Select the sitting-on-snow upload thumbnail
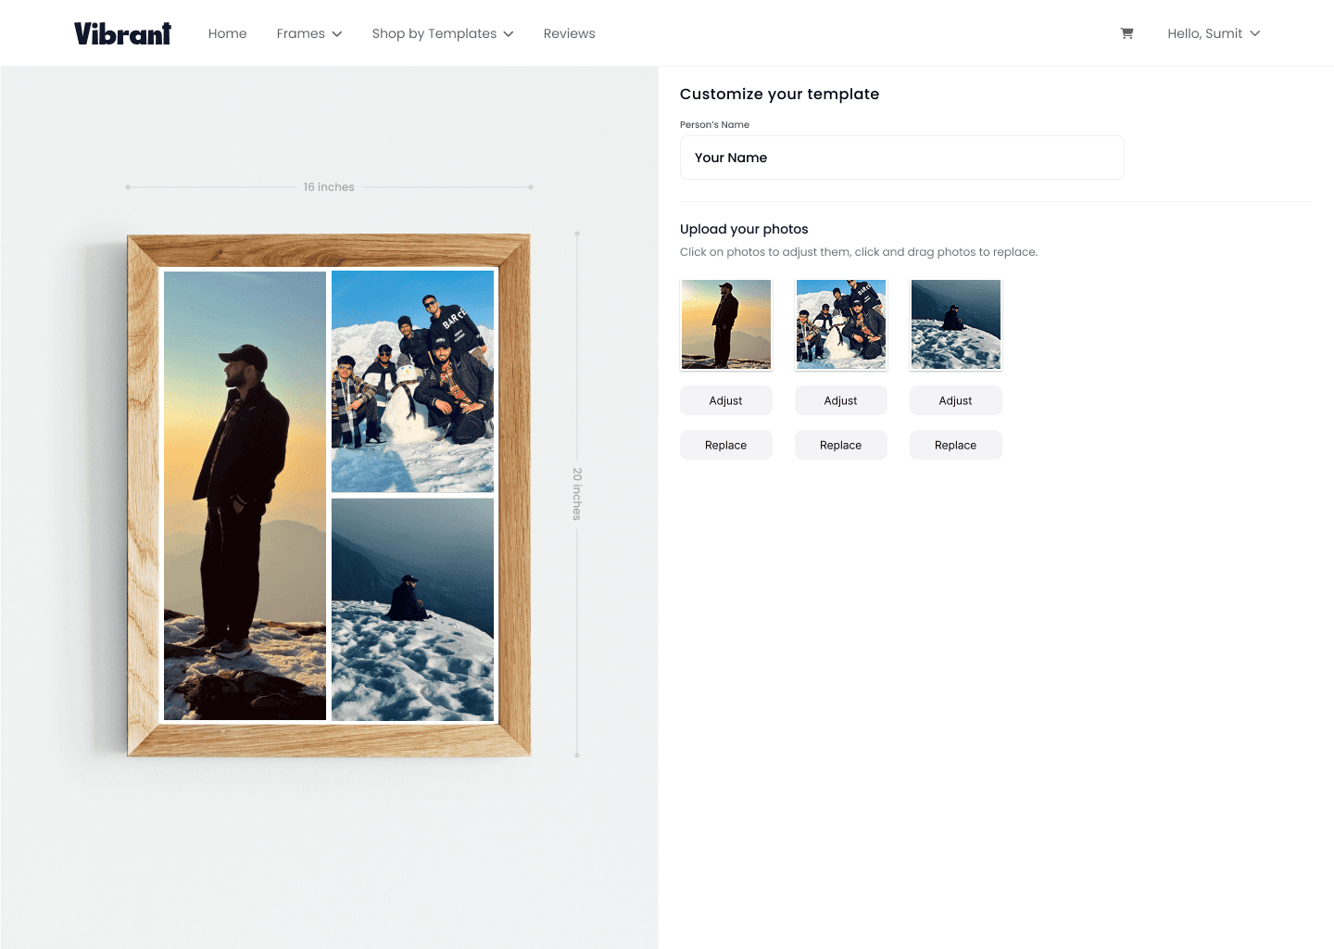 click(955, 324)
